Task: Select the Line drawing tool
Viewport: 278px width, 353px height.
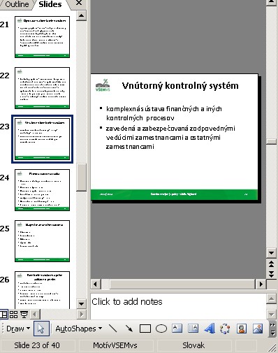Action: point(113,329)
